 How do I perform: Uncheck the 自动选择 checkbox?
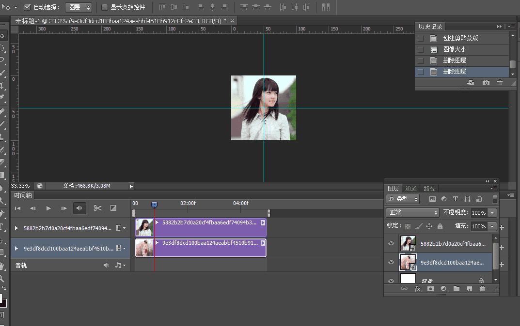pyautogui.click(x=28, y=7)
